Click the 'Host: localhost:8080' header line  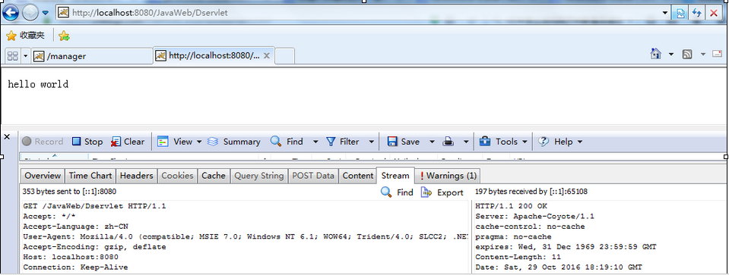pyautogui.click(x=71, y=257)
